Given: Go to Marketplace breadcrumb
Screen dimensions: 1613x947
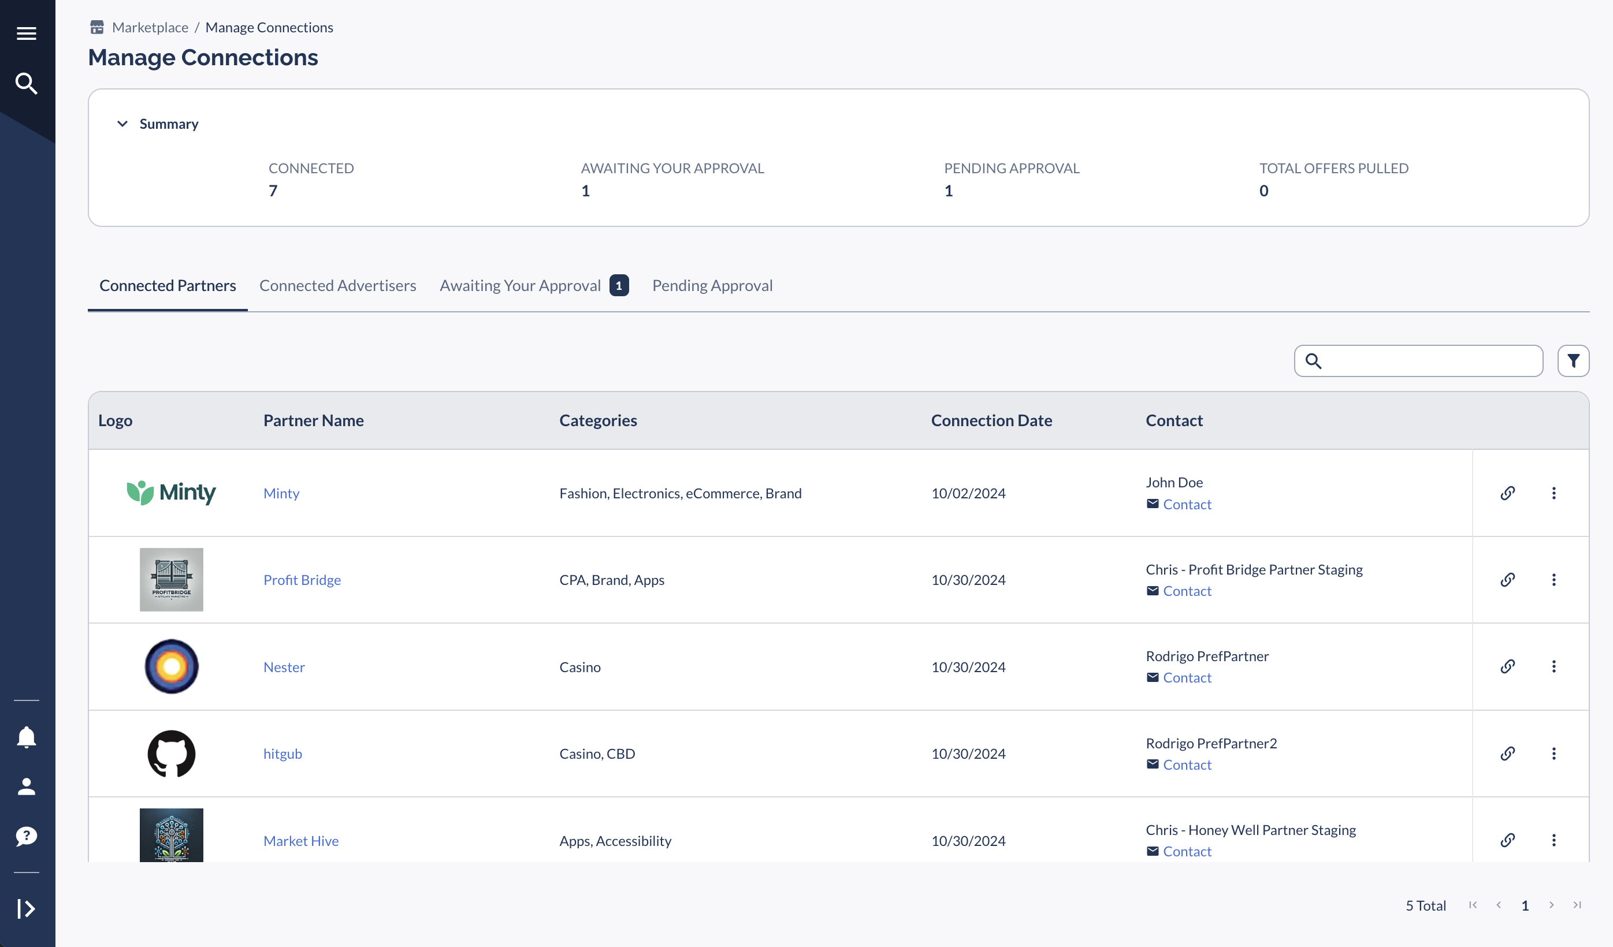Looking at the screenshot, I should point(150,27).
